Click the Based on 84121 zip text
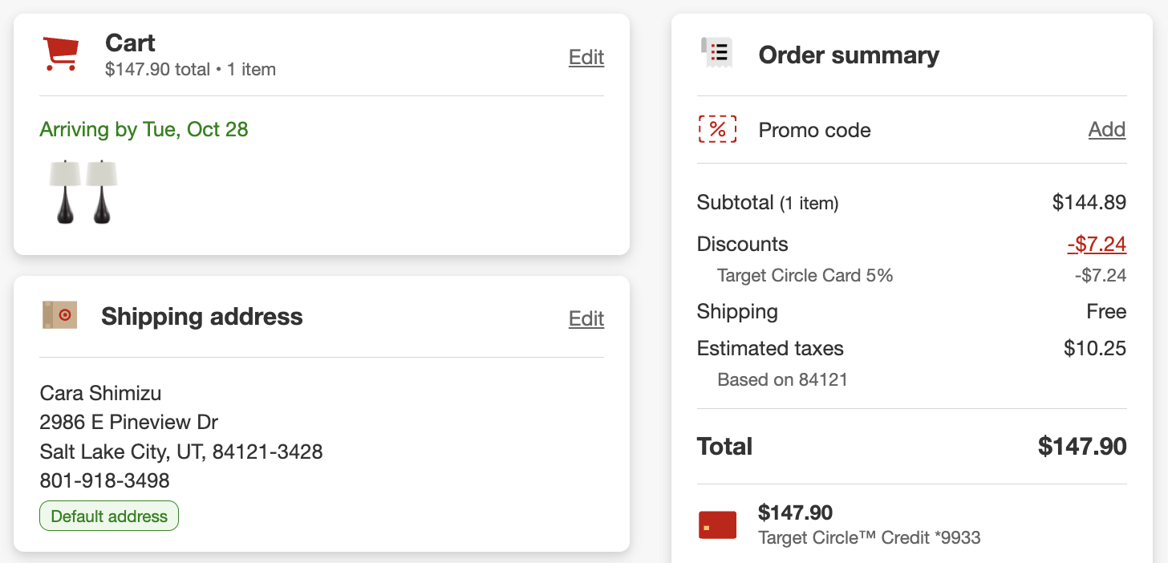 (782, 379)
